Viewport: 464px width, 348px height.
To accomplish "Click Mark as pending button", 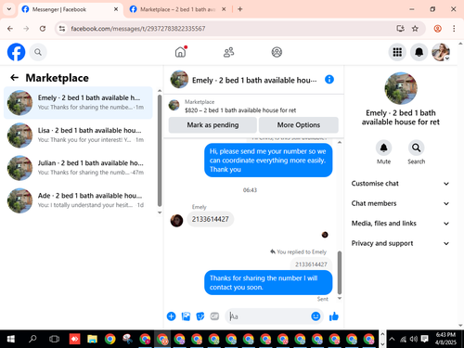I will coord(213,125).
